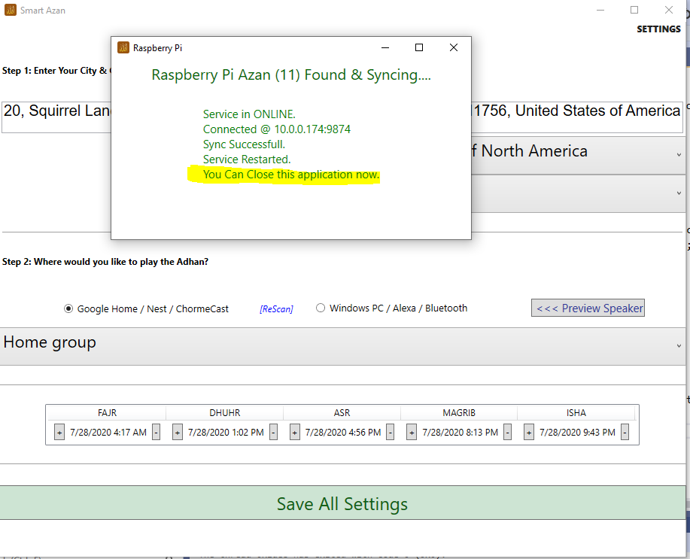Viewport: 690px width, 559px height.
Task: Open the Home group speaker dropdown
Action: [343, 346]
